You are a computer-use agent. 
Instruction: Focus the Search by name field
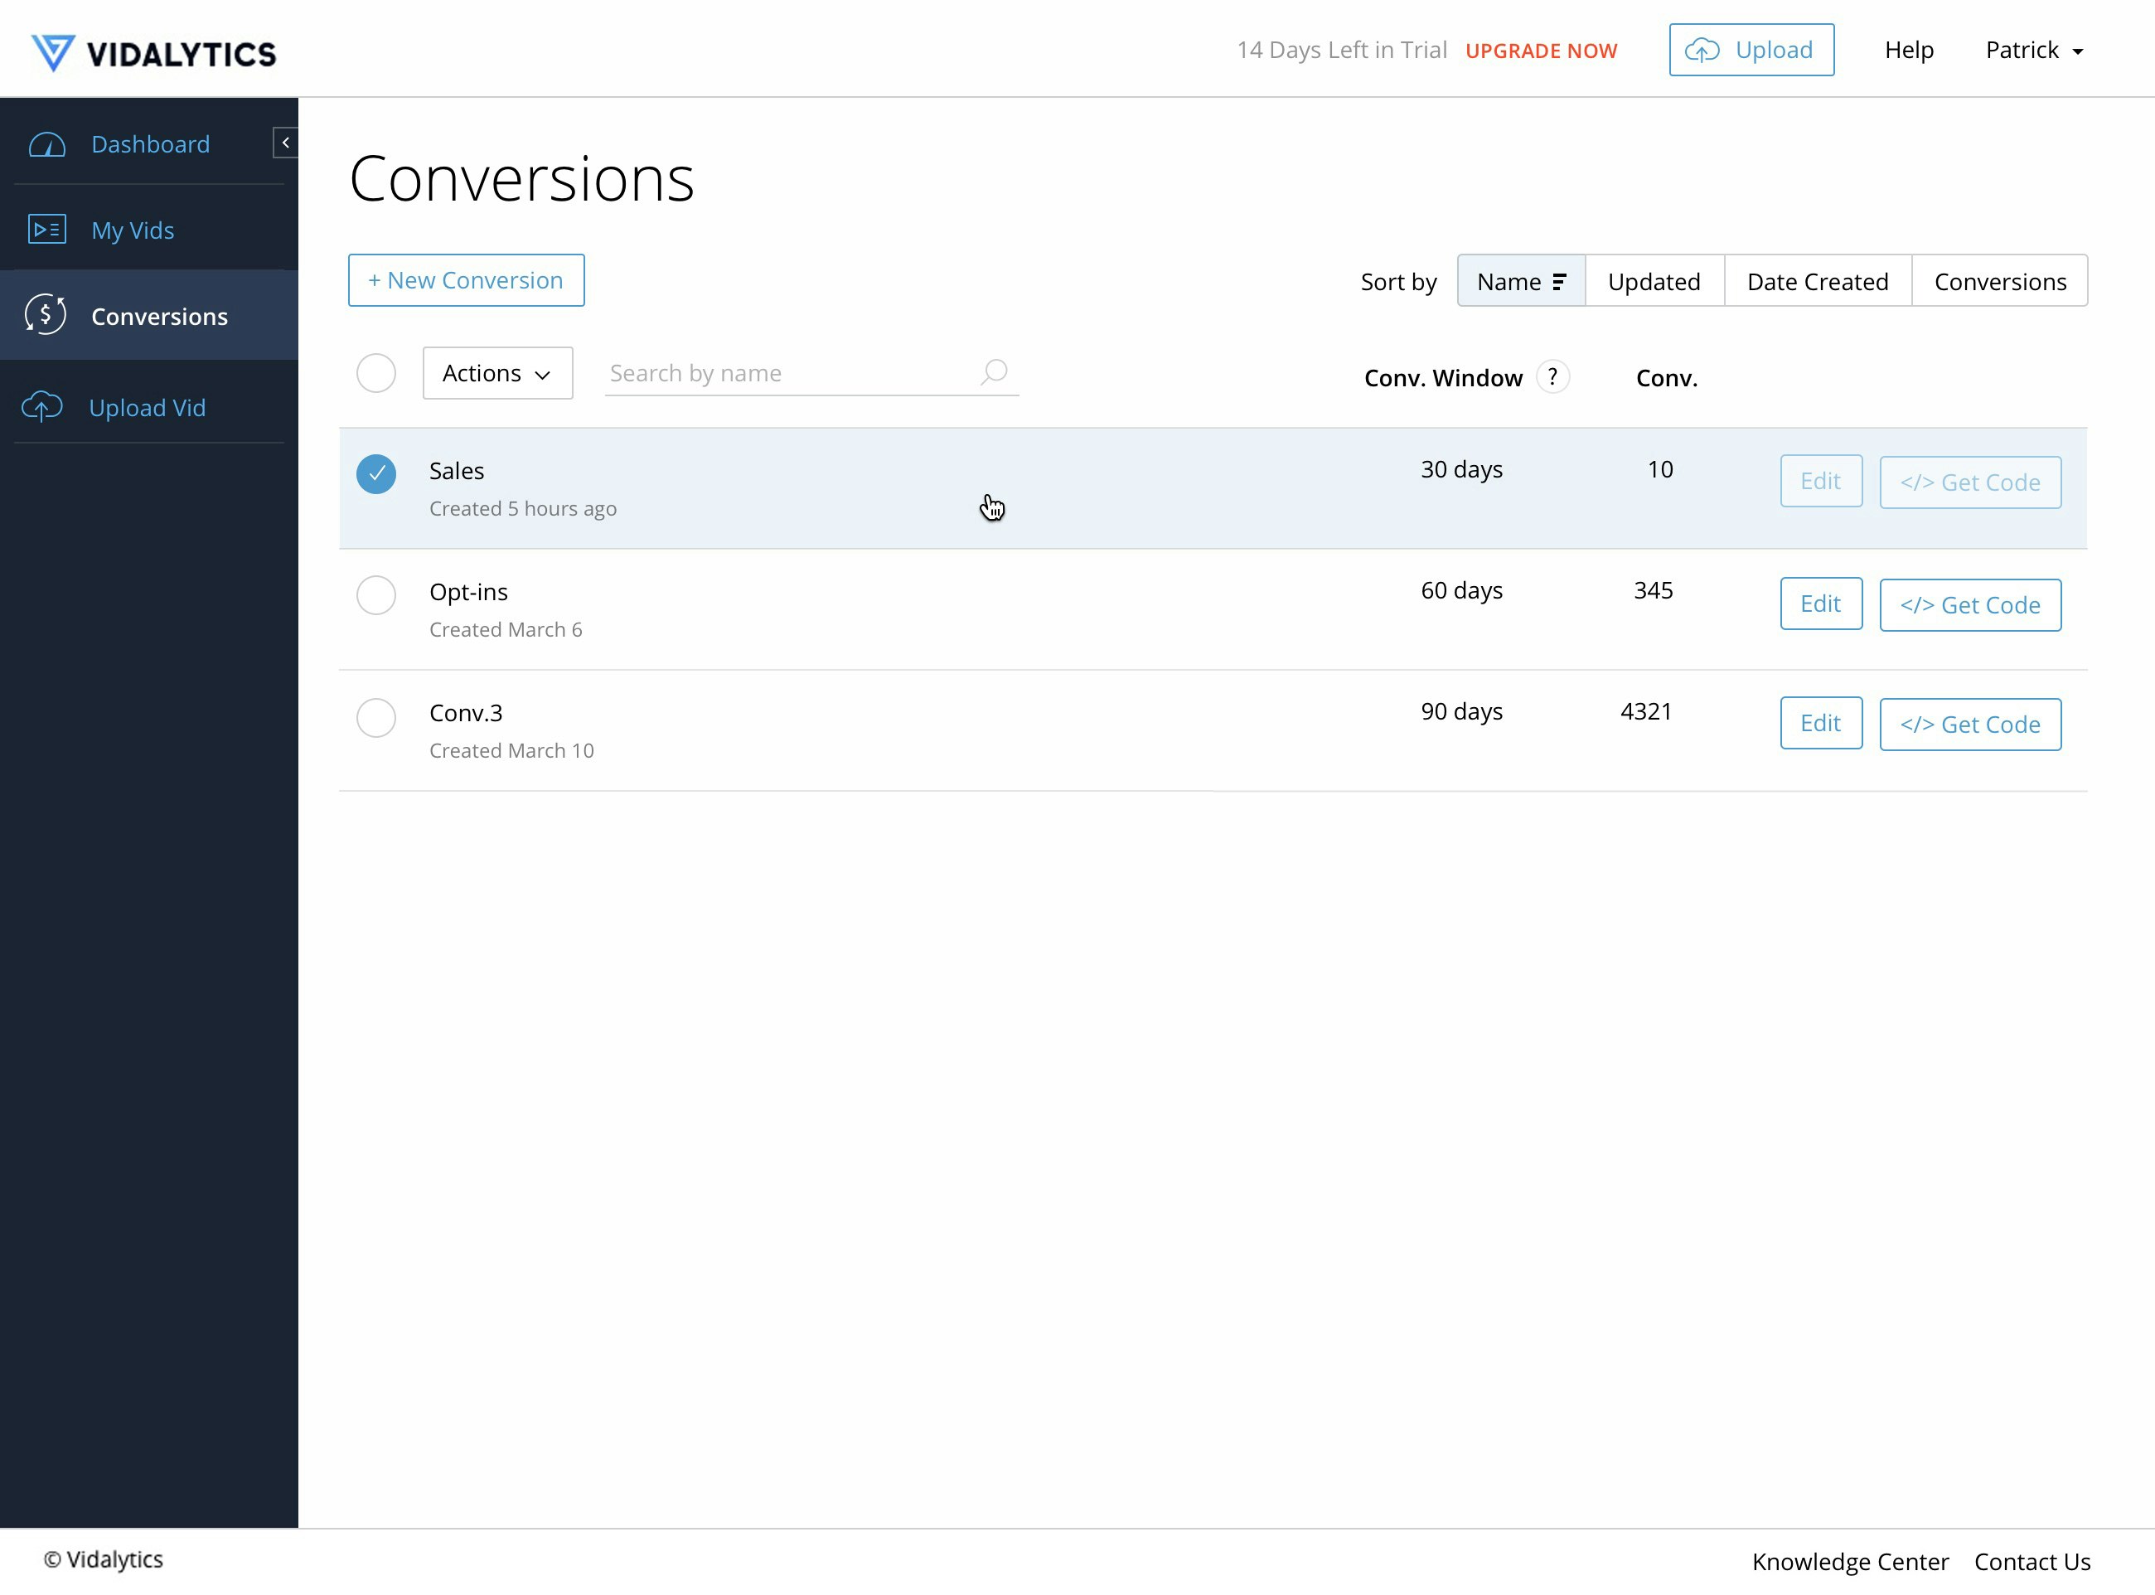(x=787, y=373)
